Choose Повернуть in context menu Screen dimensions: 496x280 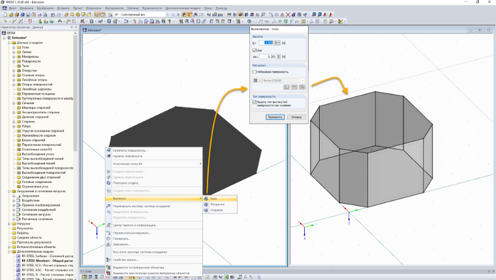coord(154,238)
